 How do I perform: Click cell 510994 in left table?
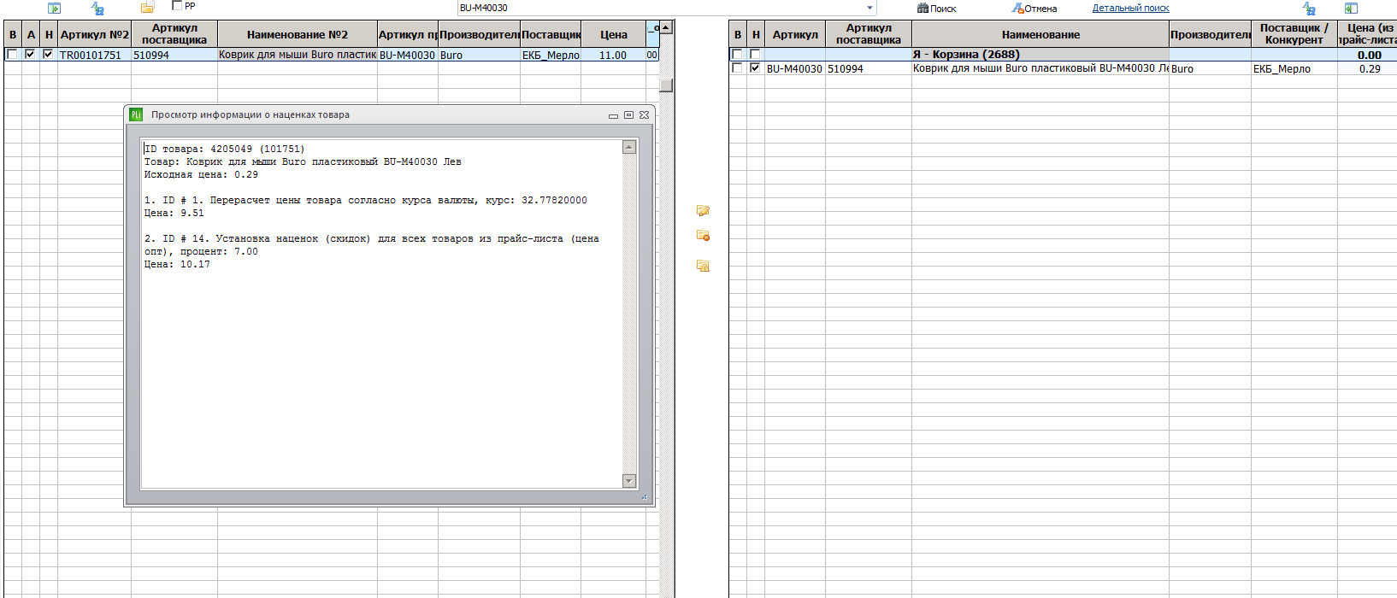point(174,55)
